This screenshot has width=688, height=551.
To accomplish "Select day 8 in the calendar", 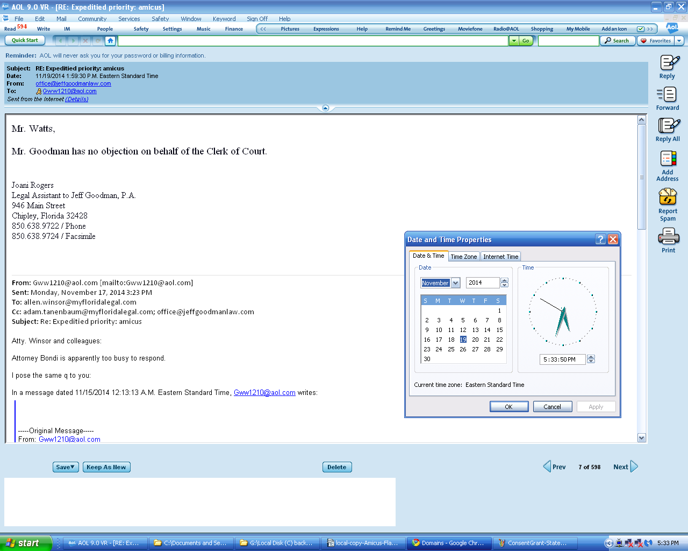I will pyautogui.click(x=499, y=320).
